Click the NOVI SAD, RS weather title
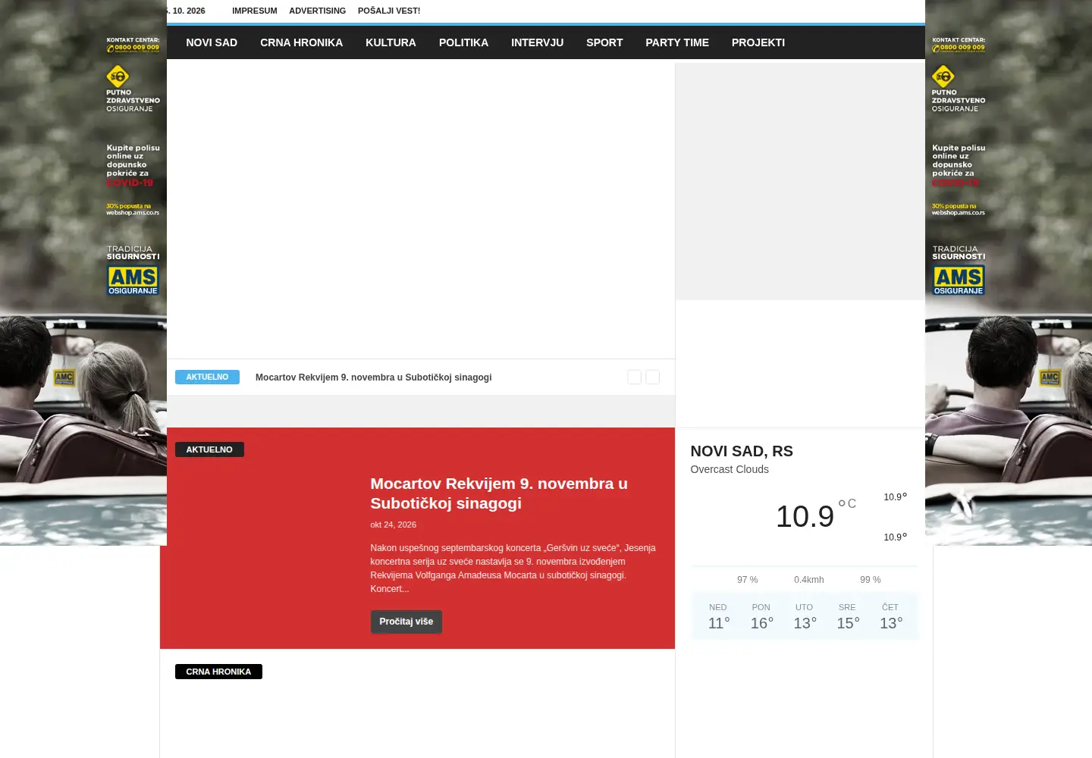 [742, 451]
